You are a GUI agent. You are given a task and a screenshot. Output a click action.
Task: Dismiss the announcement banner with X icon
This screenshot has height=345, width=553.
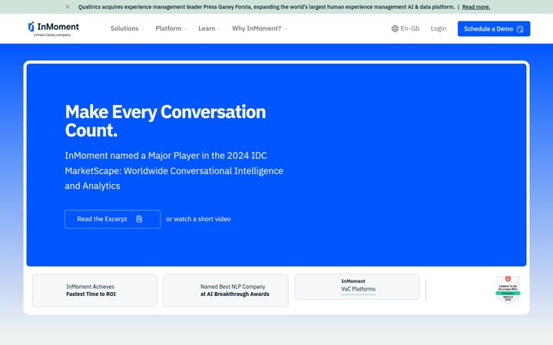68,7
